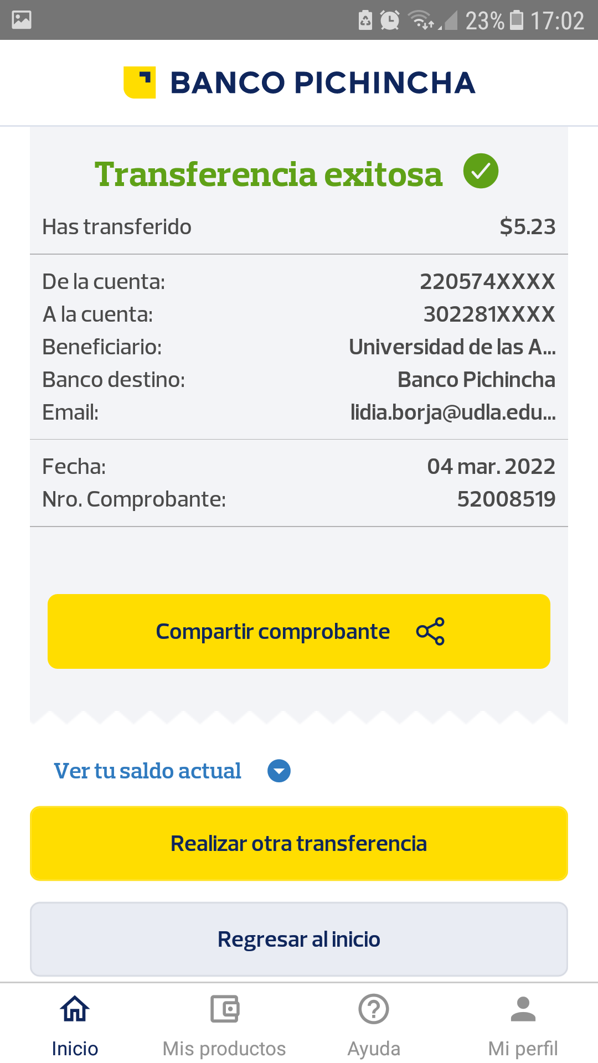Switch to the Mis productos tab
The width and height of the screenshot is (598, 1063).
pos(224,1048)
